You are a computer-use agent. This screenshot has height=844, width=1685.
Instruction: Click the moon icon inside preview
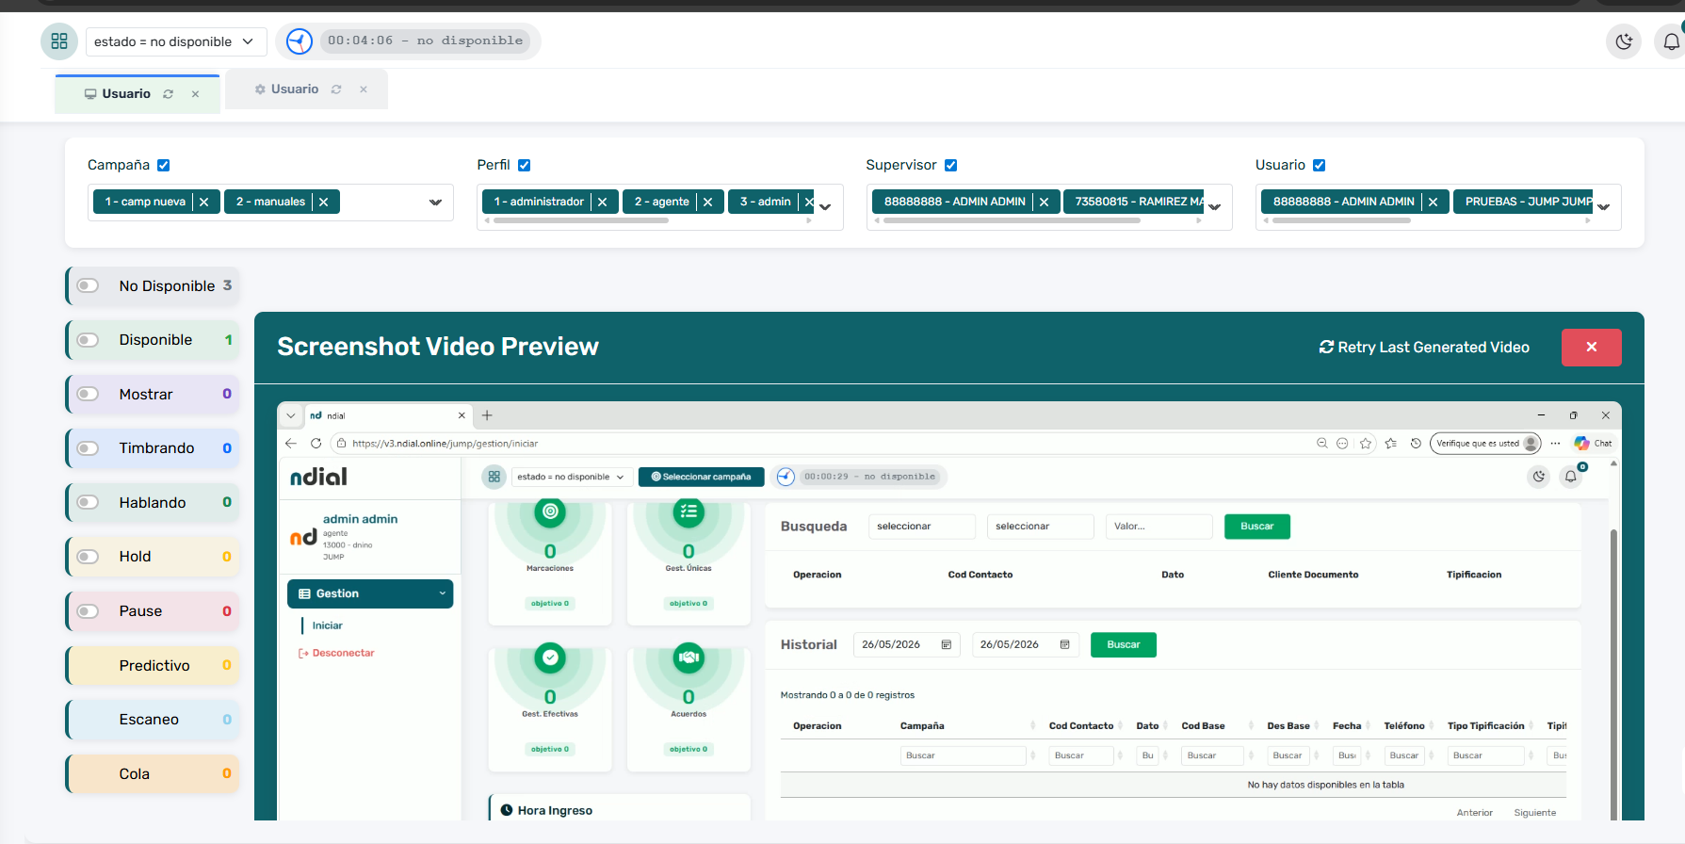pos(1539,477)
